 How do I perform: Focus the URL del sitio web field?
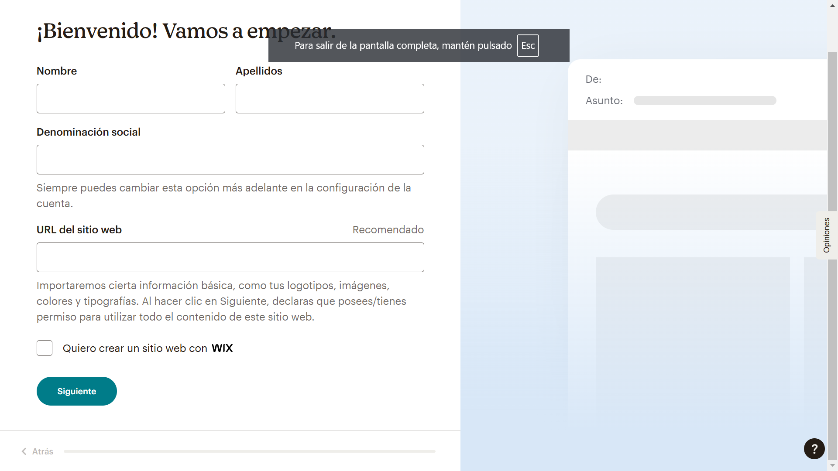point(230,257)
